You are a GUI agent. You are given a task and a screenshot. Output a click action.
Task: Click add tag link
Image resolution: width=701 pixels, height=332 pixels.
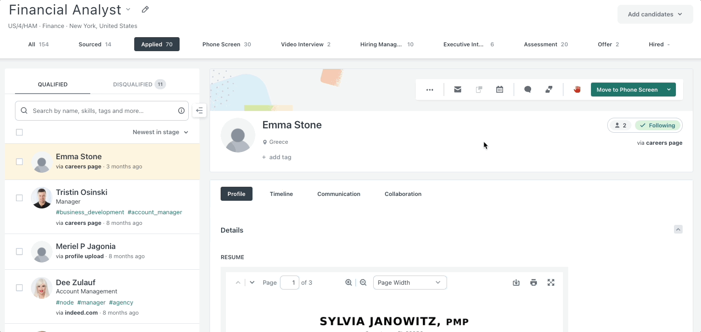tap(277, 157)
